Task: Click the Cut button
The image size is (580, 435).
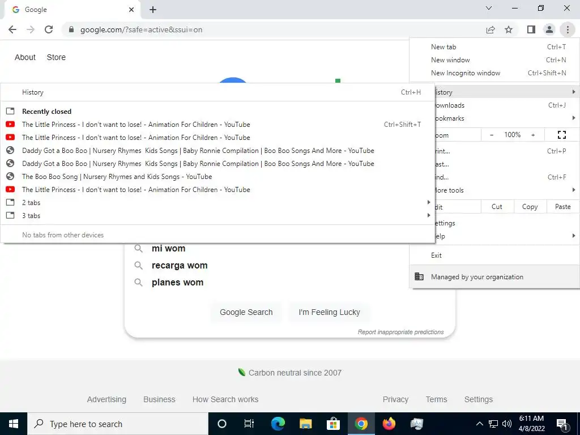Action: click(497, 207)
